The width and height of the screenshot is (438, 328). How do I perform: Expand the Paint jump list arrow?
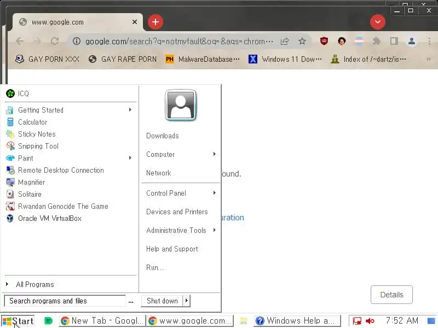click(x=130, y=158)
